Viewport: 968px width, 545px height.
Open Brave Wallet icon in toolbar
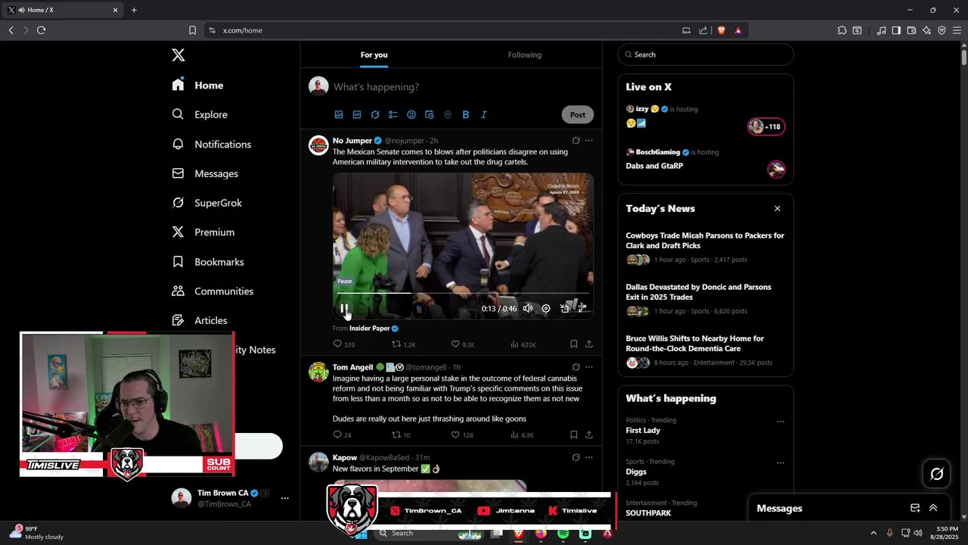point(911,30)
